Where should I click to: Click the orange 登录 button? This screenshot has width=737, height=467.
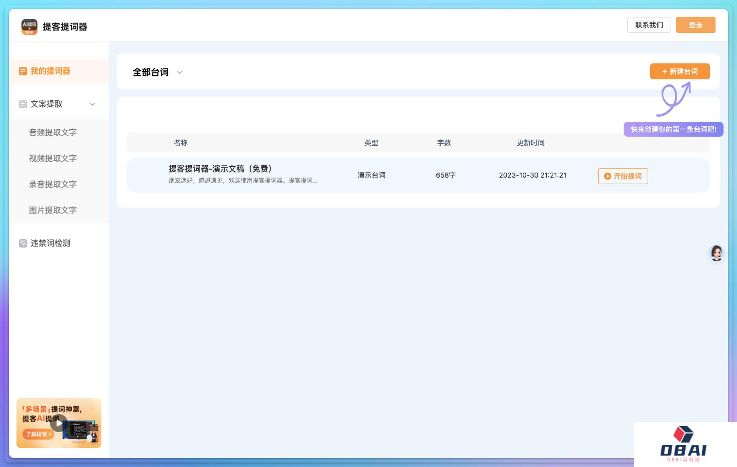tap(695, 25)
